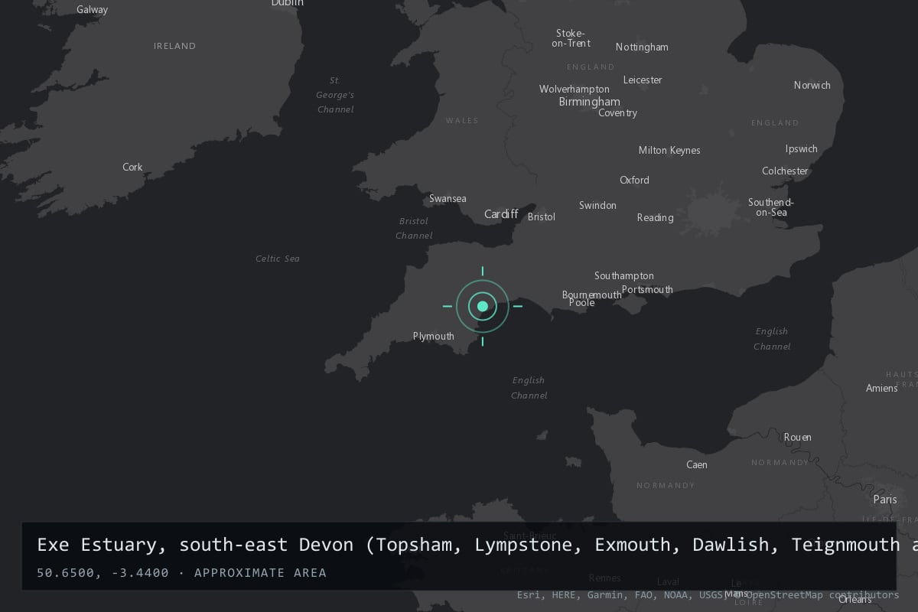Select the WALES region label
Screen dimensions: 918x612
click(462, 121)
